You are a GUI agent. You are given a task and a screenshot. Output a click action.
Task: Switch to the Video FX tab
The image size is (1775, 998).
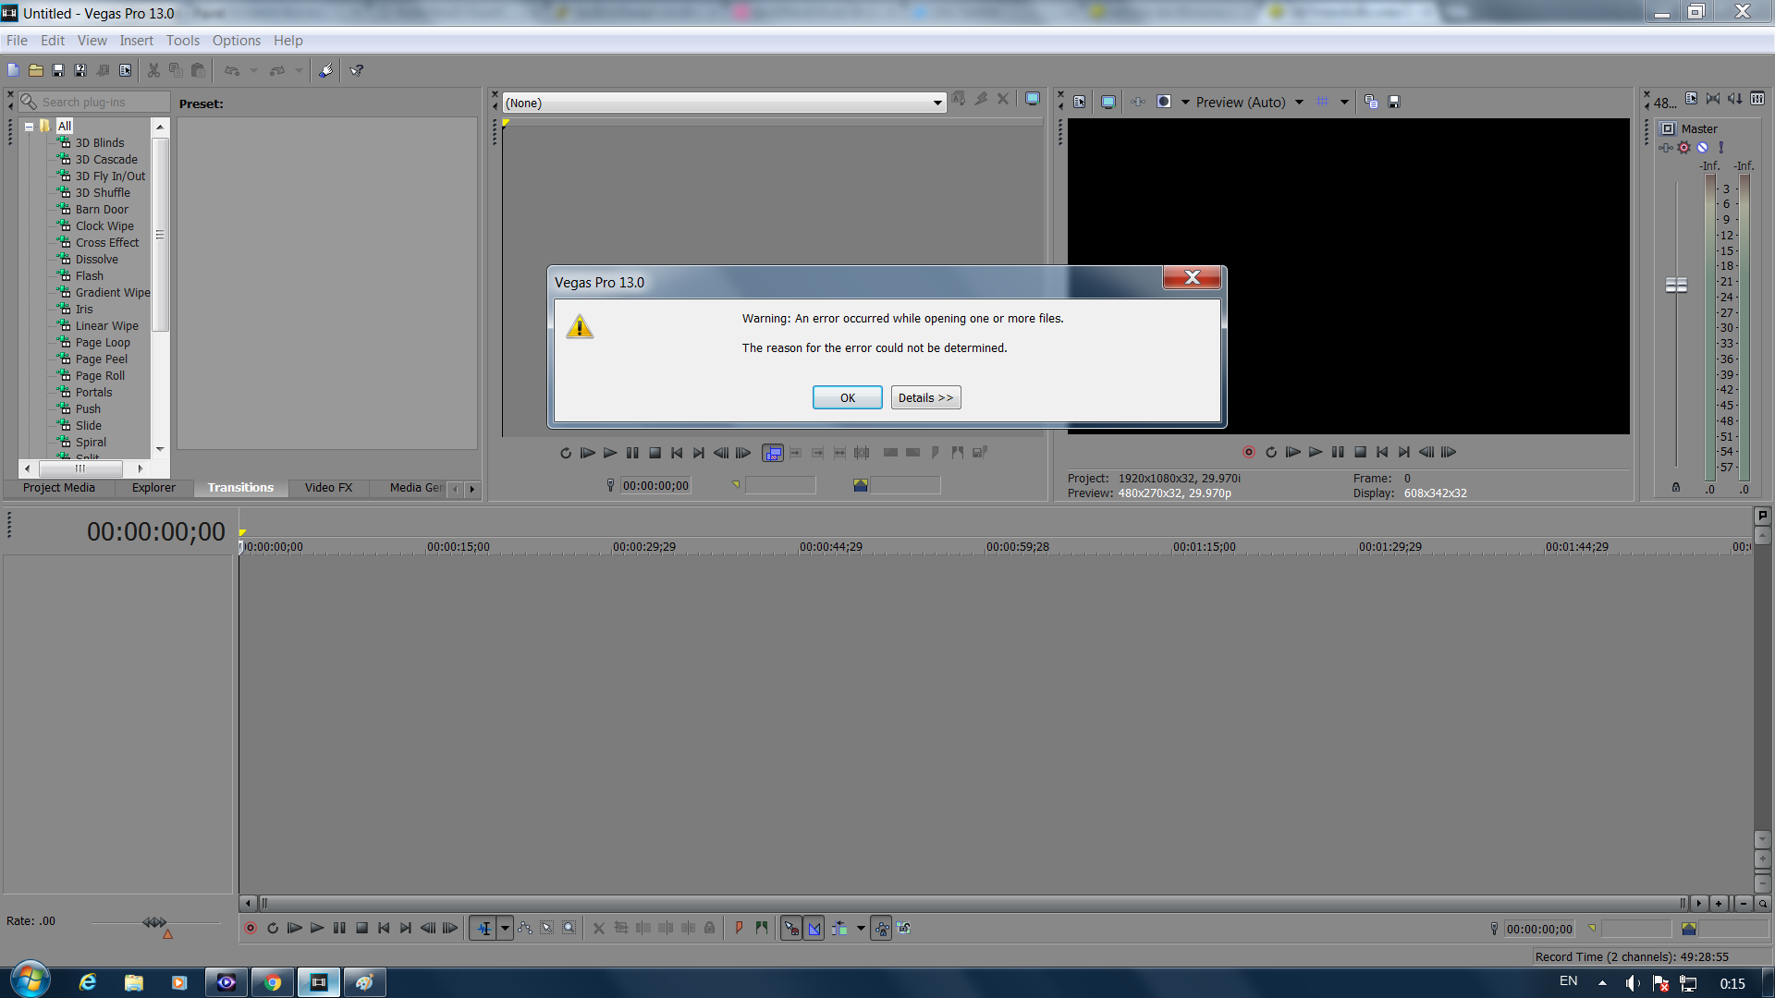(328, 487)
